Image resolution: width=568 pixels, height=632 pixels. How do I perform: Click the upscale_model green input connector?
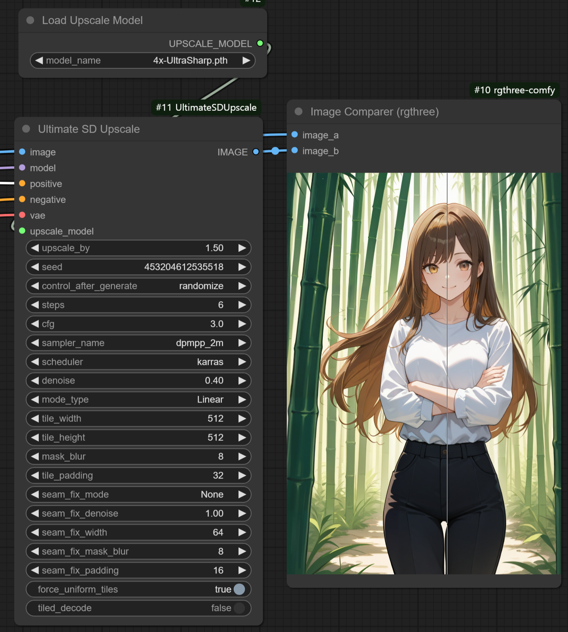[22, 231]
